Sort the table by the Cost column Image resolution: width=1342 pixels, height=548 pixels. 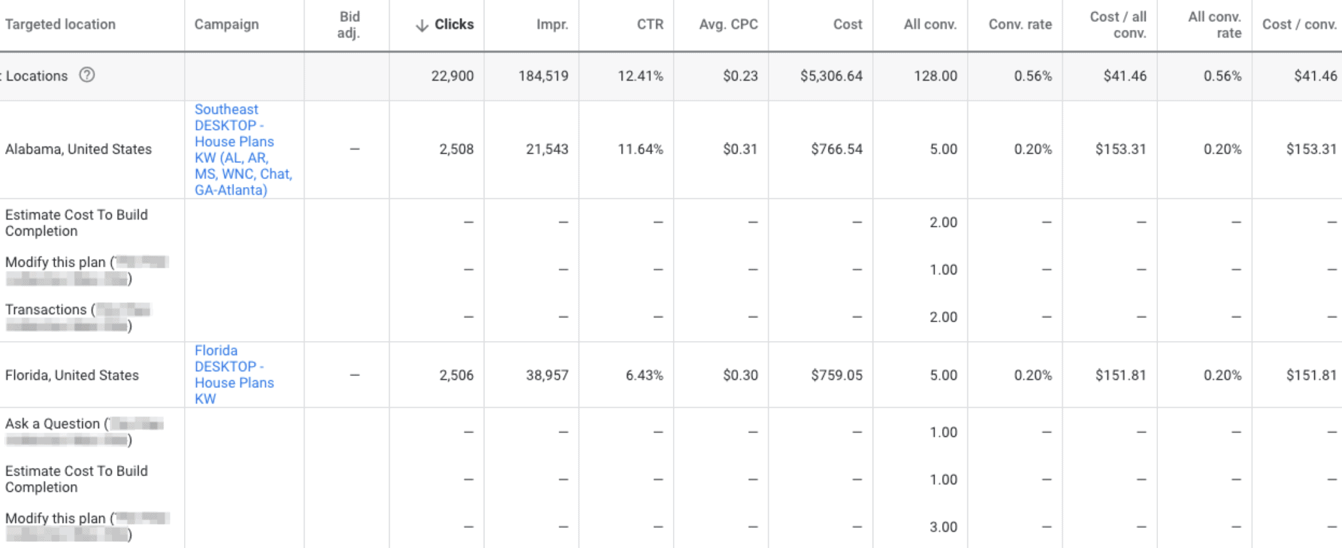tap(848, 24)
